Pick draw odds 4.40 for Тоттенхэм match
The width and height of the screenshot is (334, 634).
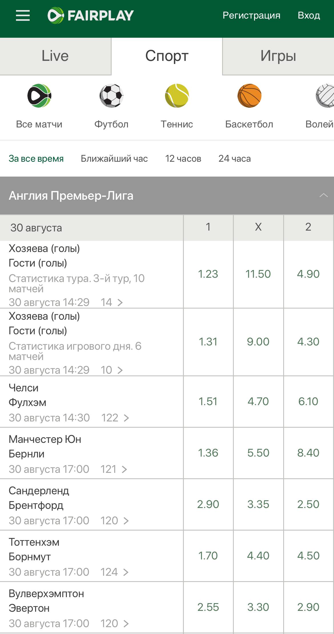258,556
